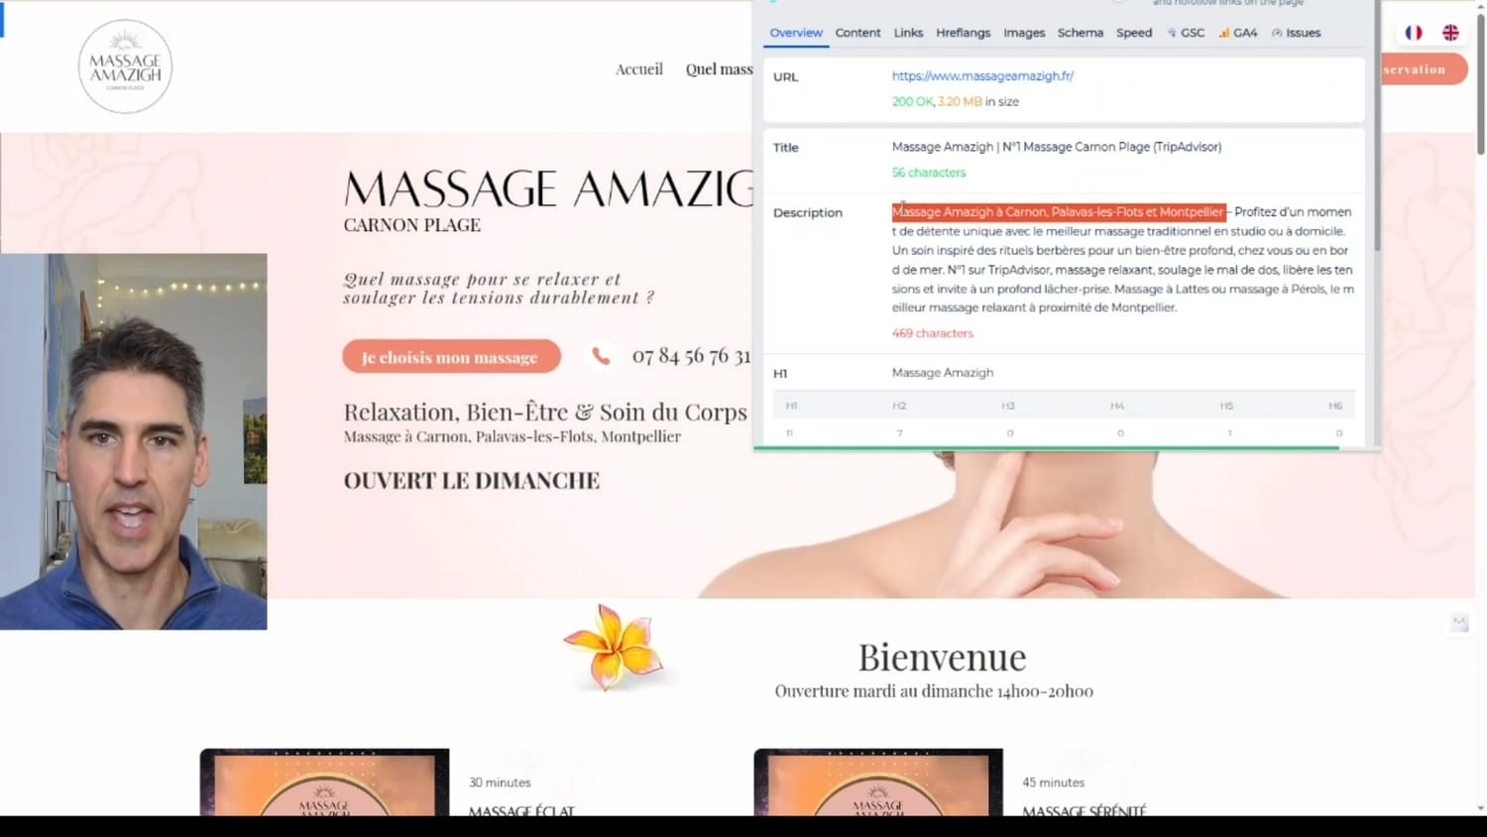The height and width of the screenshot is (837, 1487).
Task: Click the main page vertical scrollbar
Action: (1481, 84)
